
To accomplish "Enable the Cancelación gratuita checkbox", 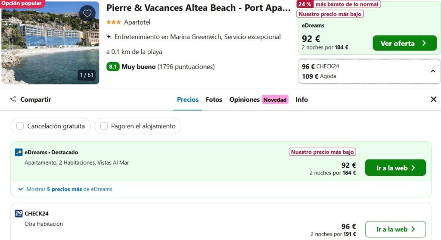I will [x=20, y=126].
